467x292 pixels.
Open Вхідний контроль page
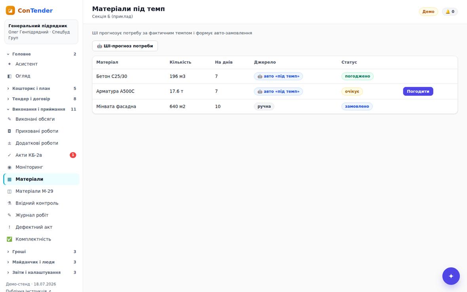point(42,203)
